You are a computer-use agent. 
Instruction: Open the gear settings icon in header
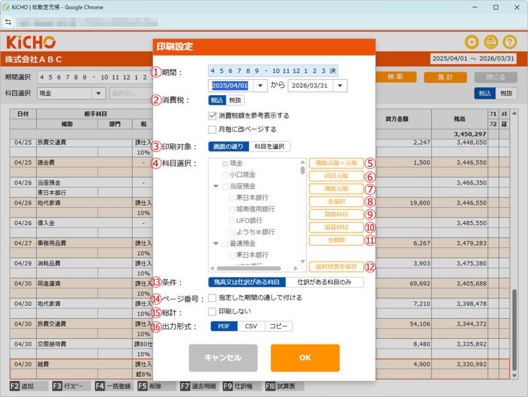click(472, 42)
